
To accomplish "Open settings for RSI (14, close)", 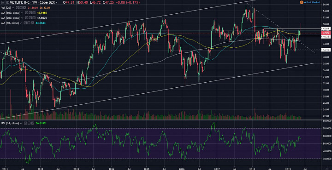I will click(29, 123).
